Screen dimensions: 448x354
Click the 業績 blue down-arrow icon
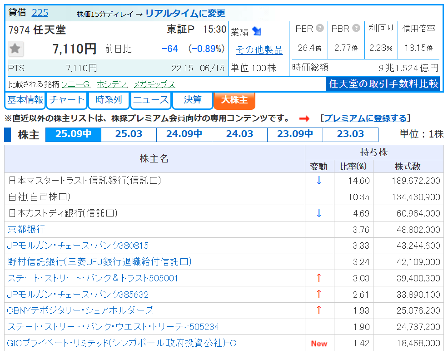(x=257, y=31)
